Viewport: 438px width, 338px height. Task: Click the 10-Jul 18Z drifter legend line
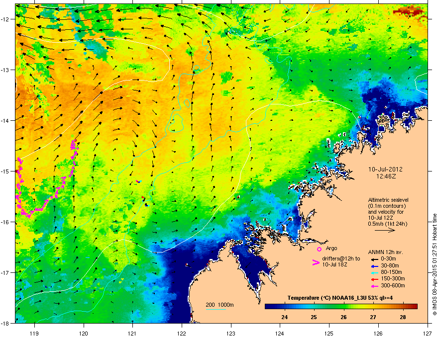click(x=334, y=264)
